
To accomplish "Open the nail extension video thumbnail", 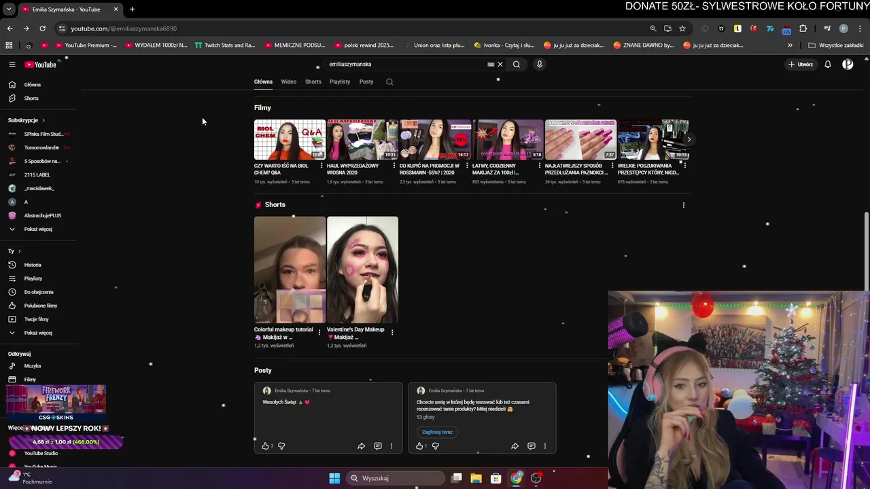I will 580,139.
